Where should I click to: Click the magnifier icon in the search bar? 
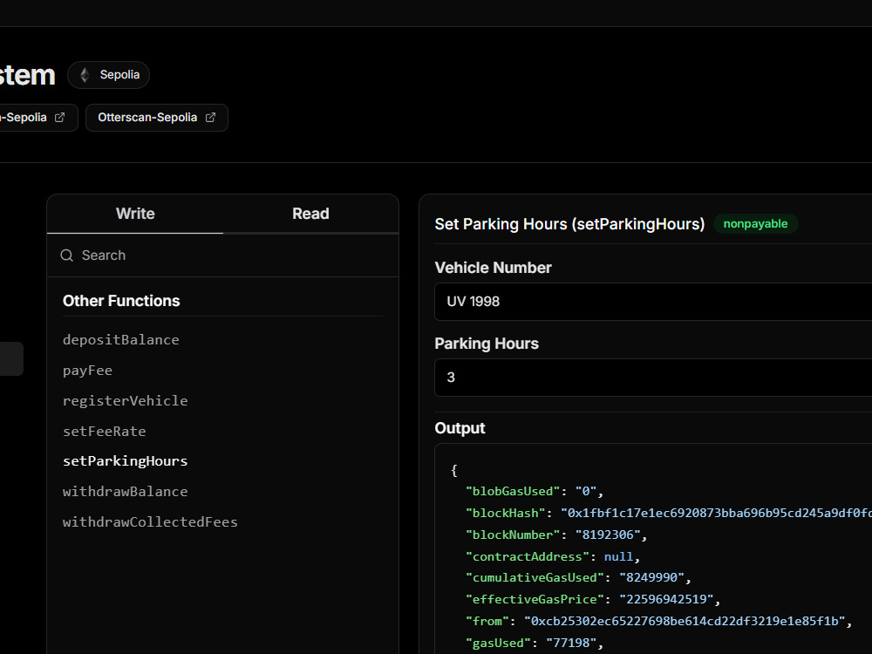tap(67, 255)
